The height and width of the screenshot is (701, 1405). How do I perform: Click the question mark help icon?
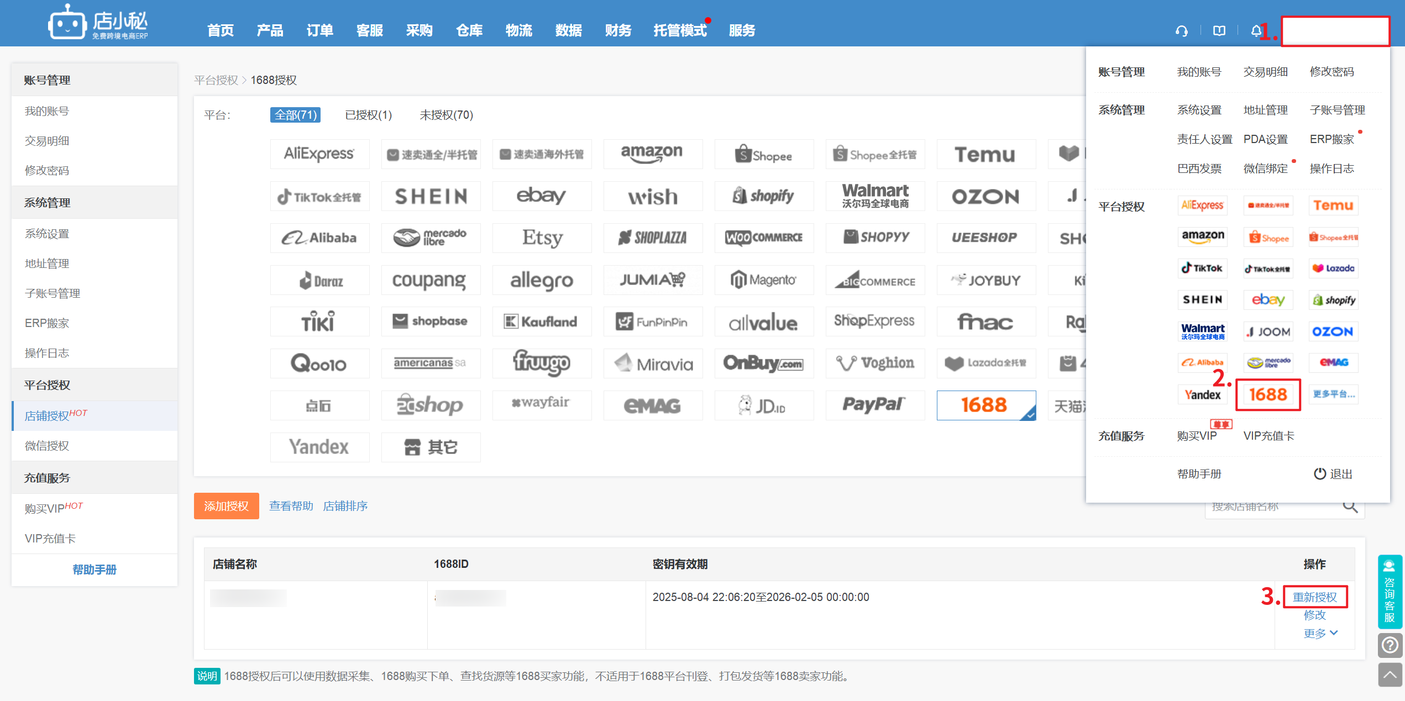tap(1390, 645)
